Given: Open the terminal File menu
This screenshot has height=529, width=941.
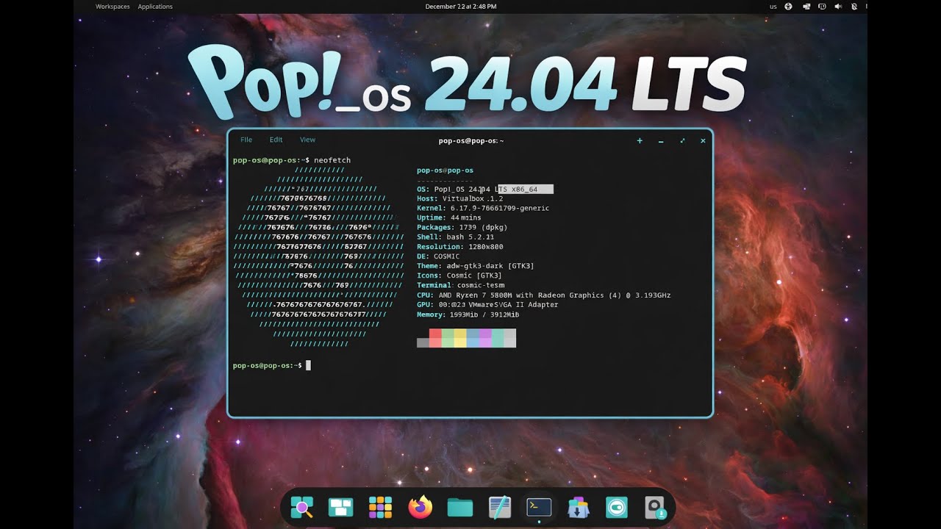Looking at the screenshot, I should point(246,140).
